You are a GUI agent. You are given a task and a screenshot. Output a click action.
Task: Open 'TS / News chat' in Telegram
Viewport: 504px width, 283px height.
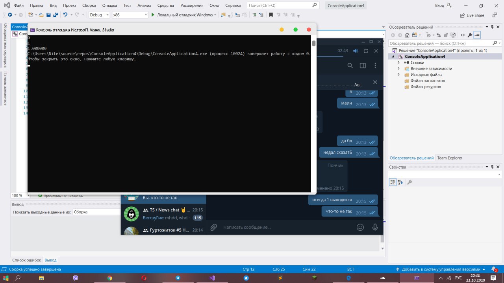[x=163, y=213]
